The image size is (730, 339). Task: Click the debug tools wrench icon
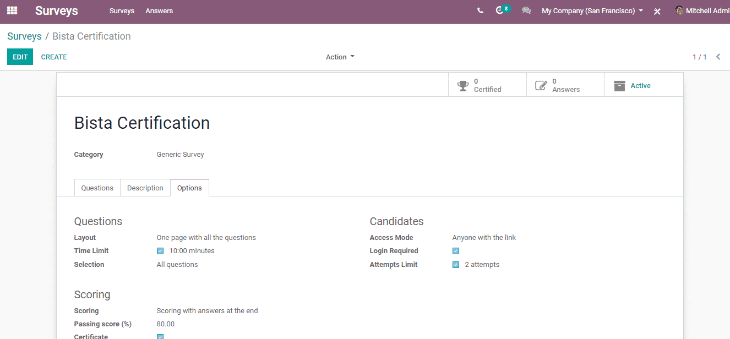[657, 11]
